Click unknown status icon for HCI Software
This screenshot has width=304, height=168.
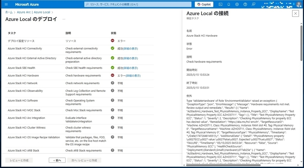tap(112, 100)
